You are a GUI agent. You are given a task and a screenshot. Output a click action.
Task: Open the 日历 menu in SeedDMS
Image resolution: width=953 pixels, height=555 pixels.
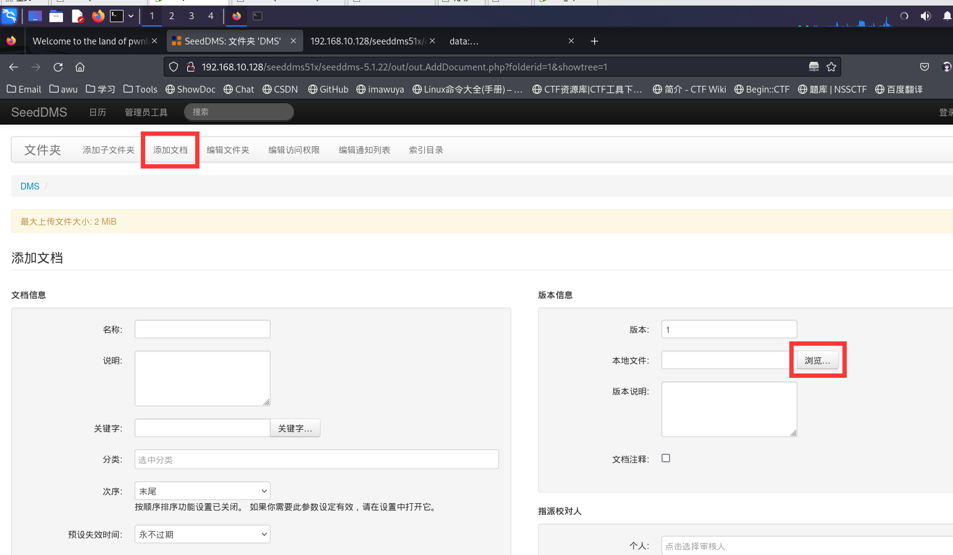(98, 112)
